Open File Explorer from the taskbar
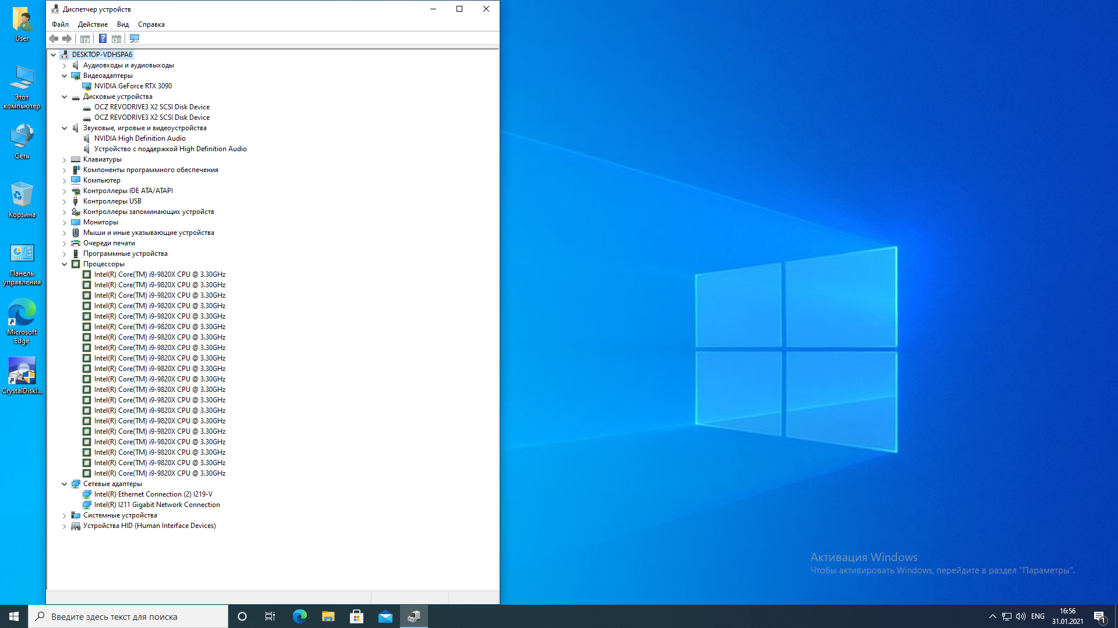This screenshot has height=628, width=1118. pyautogui.click(x=328, y=616)
